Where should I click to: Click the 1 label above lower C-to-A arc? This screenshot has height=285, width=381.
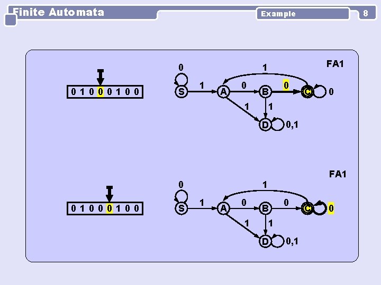[x=265, y=185]
